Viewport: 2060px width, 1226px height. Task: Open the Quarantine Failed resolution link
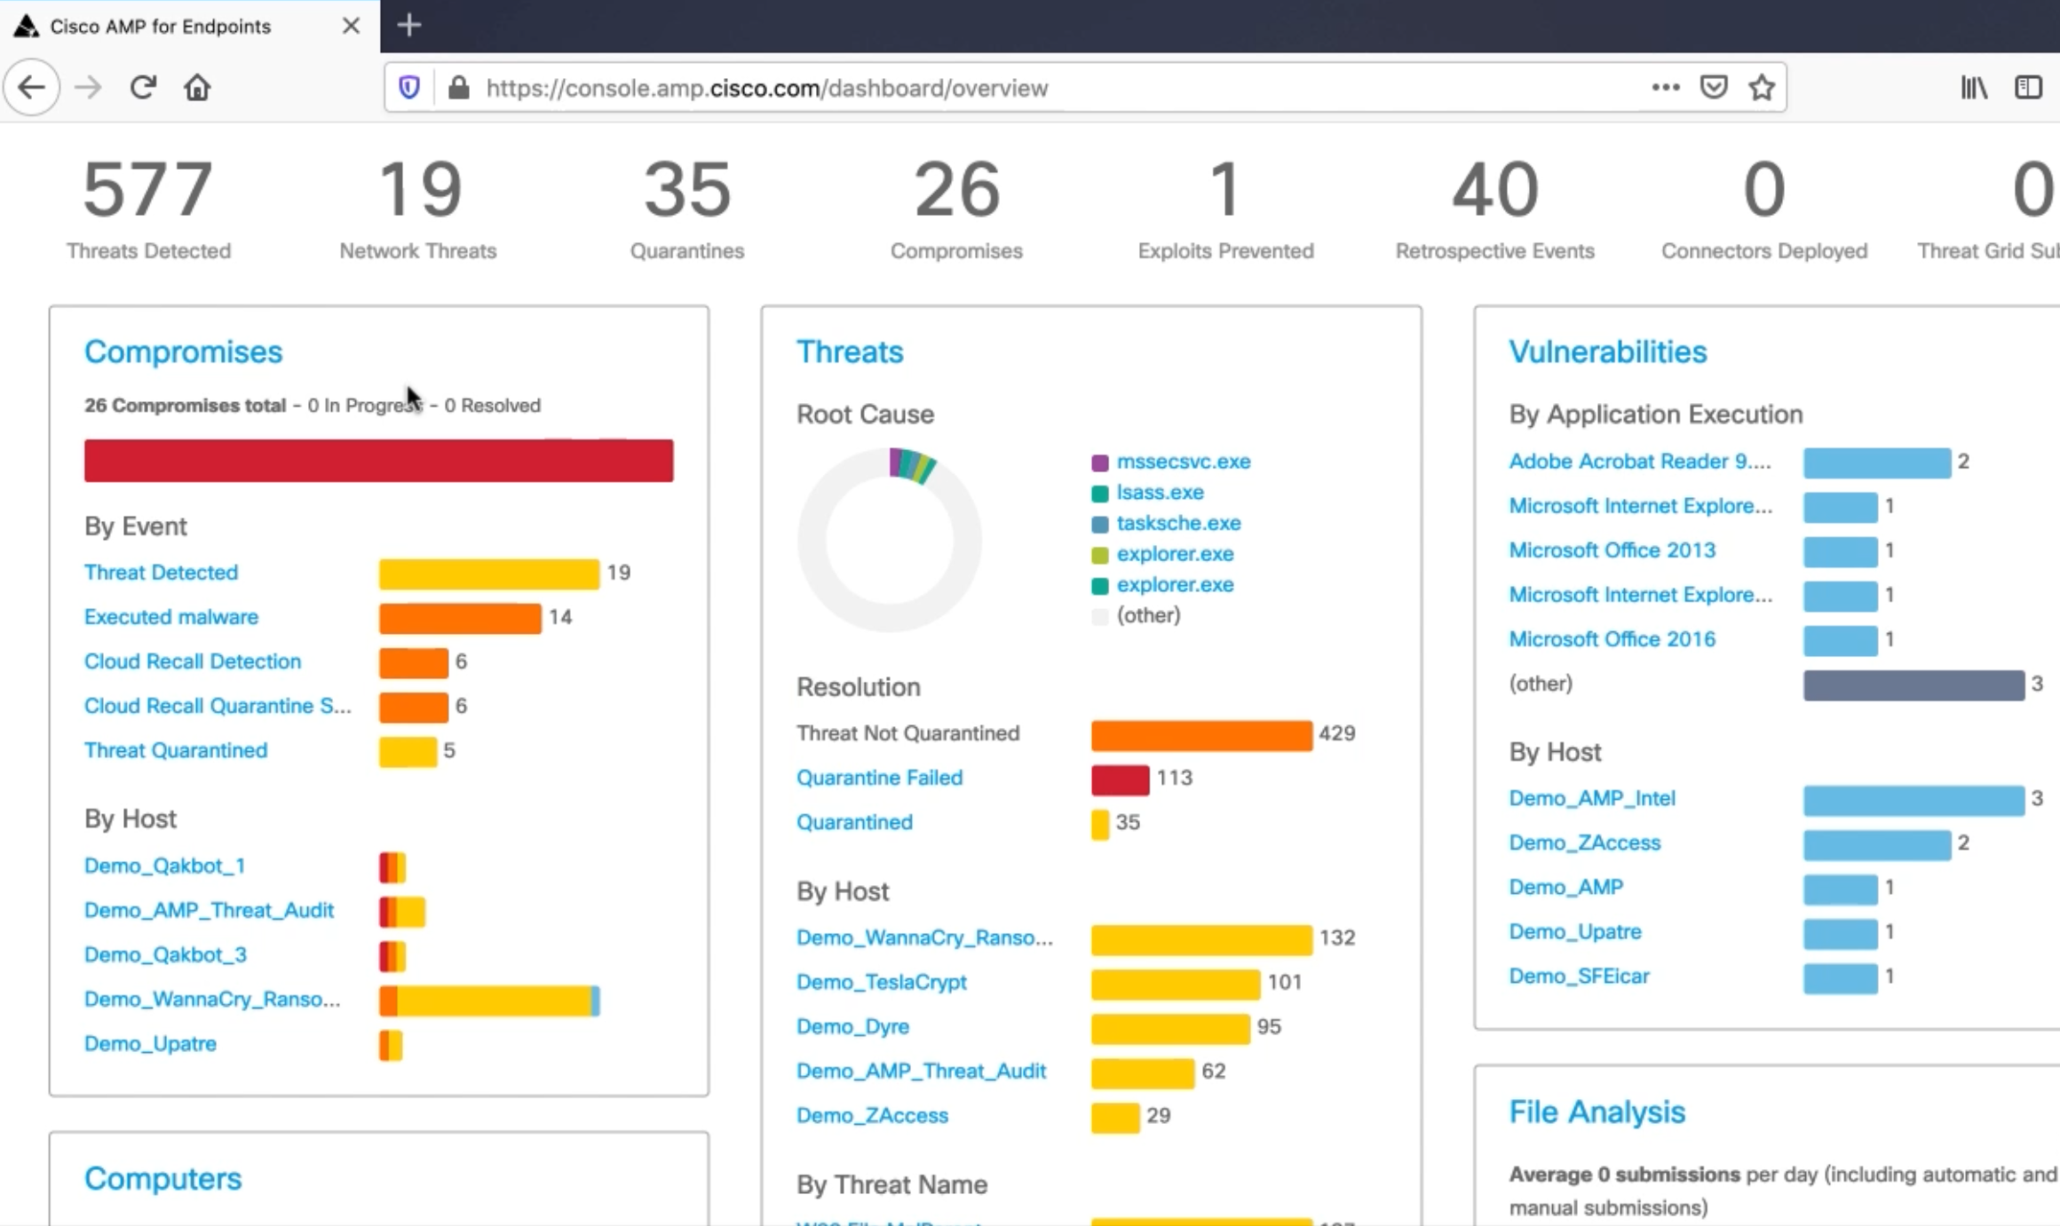(x=879, y=777)
